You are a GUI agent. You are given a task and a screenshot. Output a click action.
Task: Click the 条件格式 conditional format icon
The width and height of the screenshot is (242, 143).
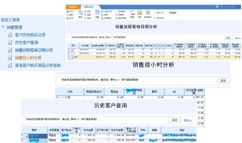point(148,12)
